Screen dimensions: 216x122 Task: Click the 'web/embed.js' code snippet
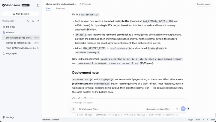(102, 84)
